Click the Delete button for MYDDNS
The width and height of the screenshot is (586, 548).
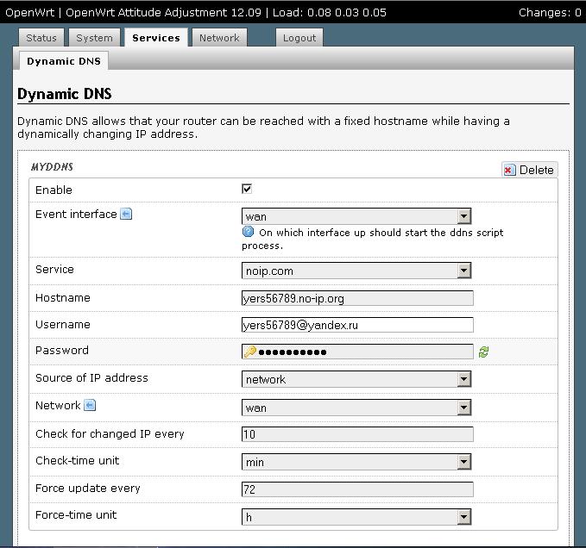pos(530,170)
